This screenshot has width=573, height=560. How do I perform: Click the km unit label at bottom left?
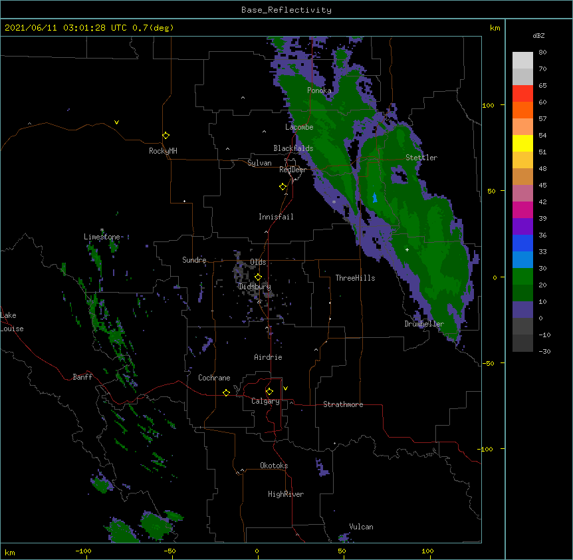(10, 552)
